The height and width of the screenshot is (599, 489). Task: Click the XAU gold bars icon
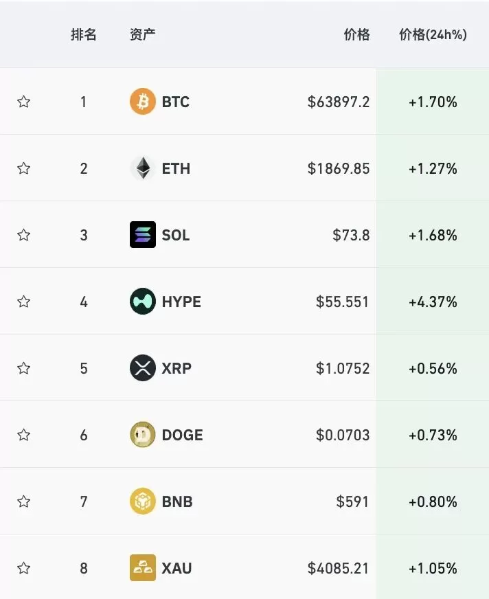142,567
